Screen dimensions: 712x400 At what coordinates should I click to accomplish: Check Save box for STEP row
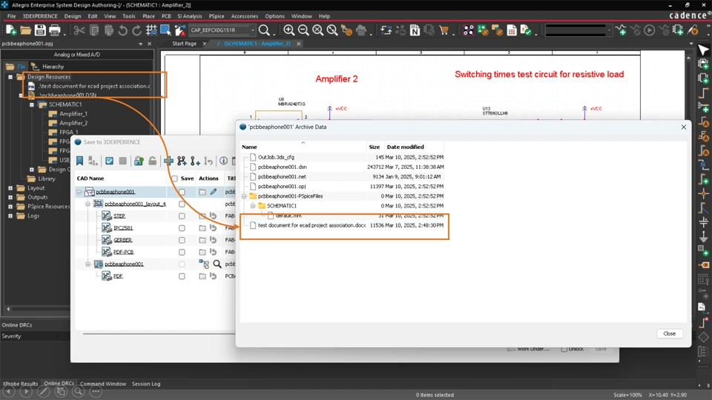[182, 216]
